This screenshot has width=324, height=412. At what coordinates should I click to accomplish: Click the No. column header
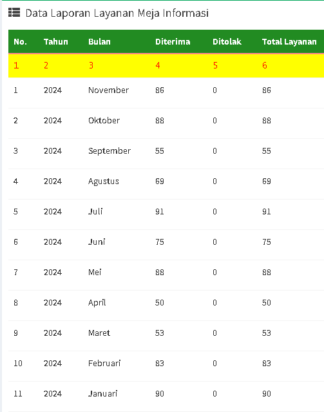coord(20,42)
